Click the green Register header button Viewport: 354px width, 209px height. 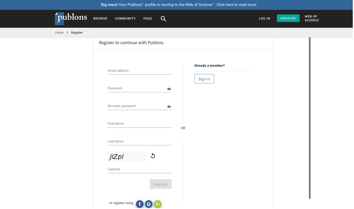(289, 18)
